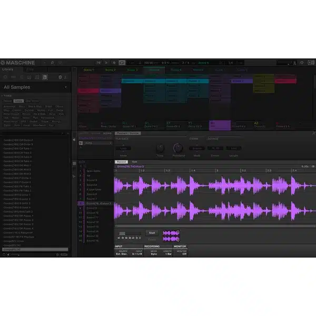Collapse the TYPES section
Viewport: 316px width, 316px height.
[7, 96]
